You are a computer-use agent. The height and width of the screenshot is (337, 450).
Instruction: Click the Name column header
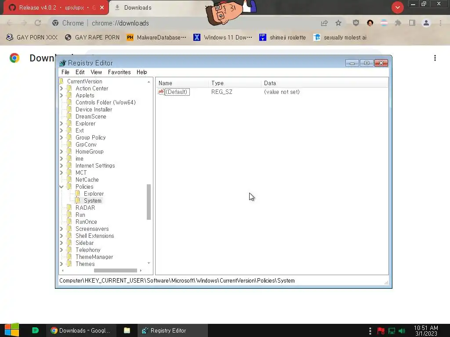tap(182, 83)
